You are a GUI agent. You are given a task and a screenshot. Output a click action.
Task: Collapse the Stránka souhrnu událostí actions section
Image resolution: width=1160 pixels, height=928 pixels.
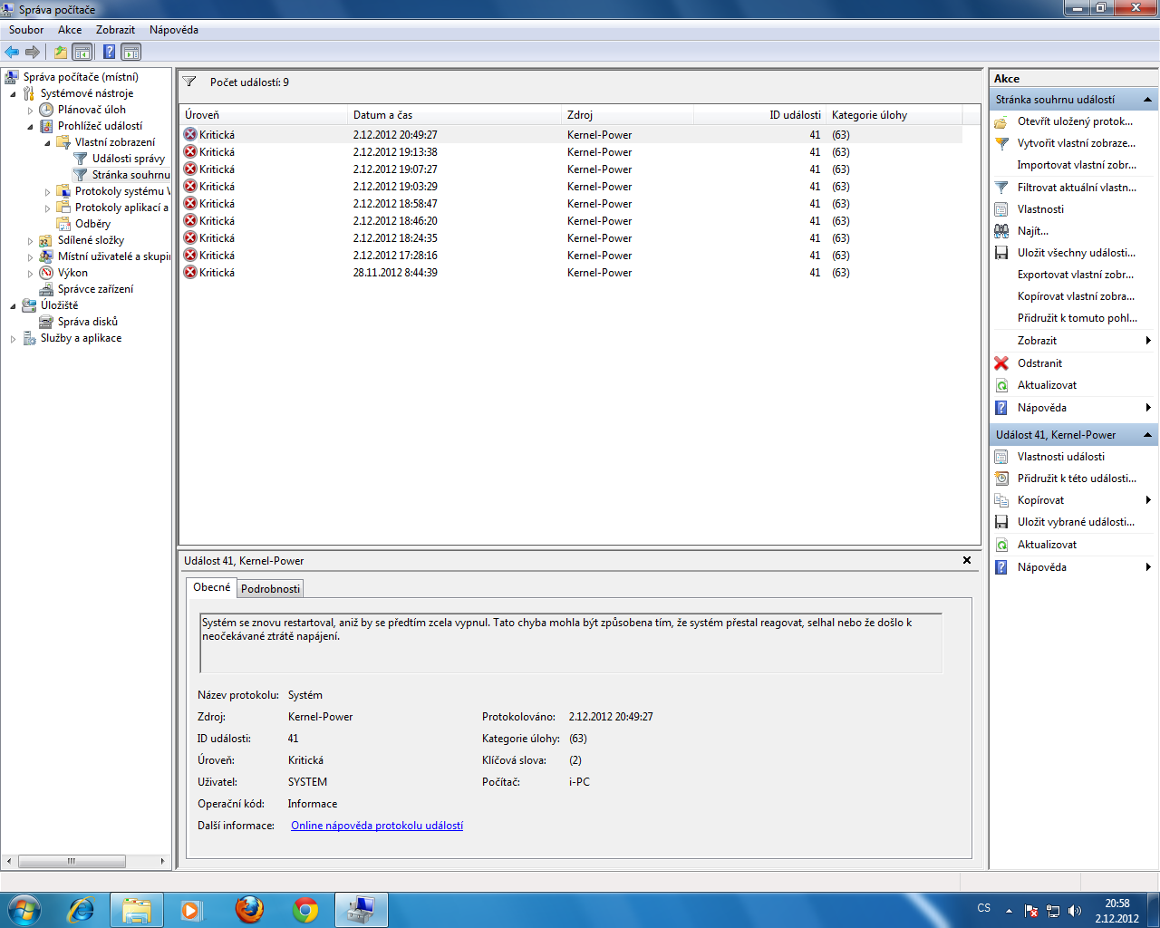[1147, 100]
